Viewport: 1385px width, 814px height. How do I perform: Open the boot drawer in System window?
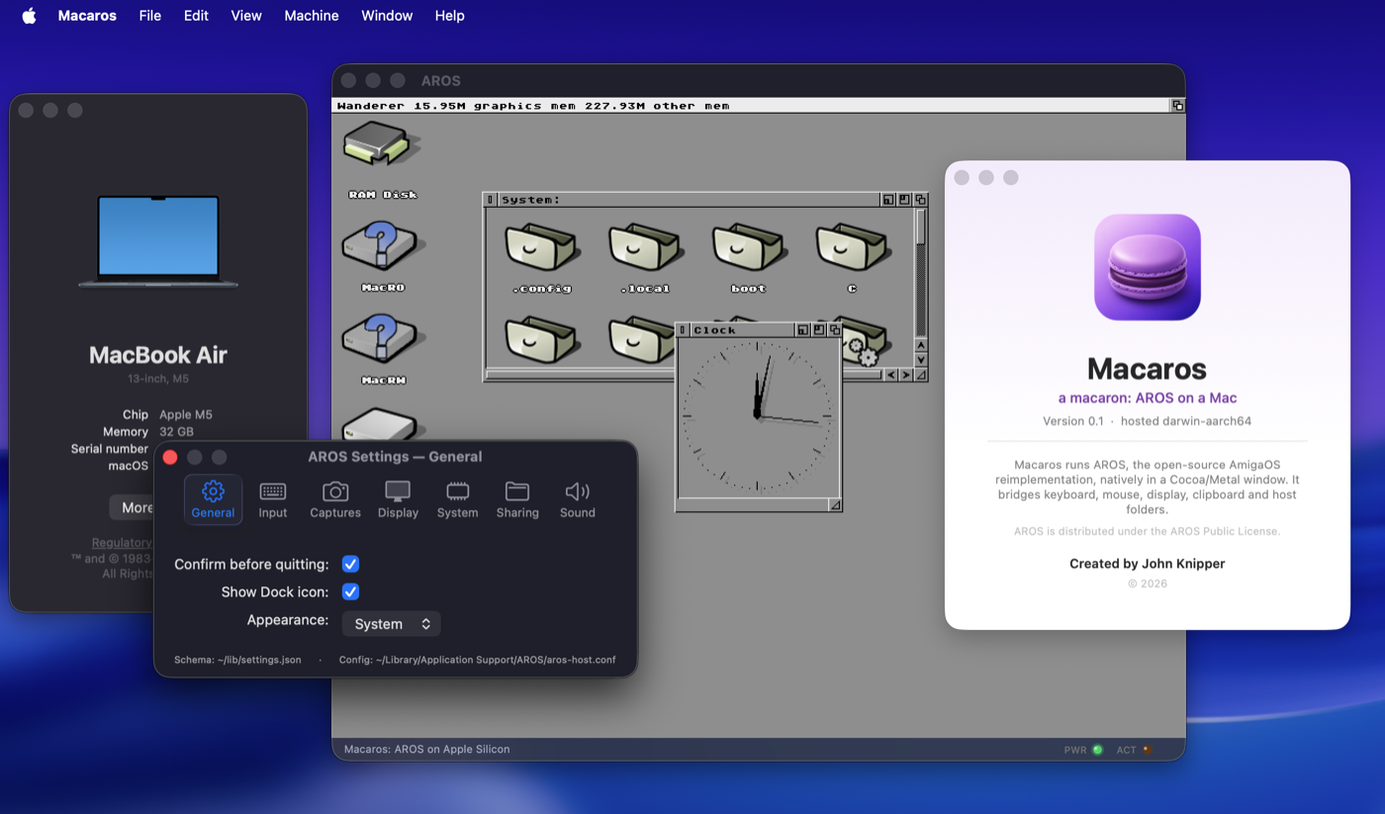(x=749, y=248)
